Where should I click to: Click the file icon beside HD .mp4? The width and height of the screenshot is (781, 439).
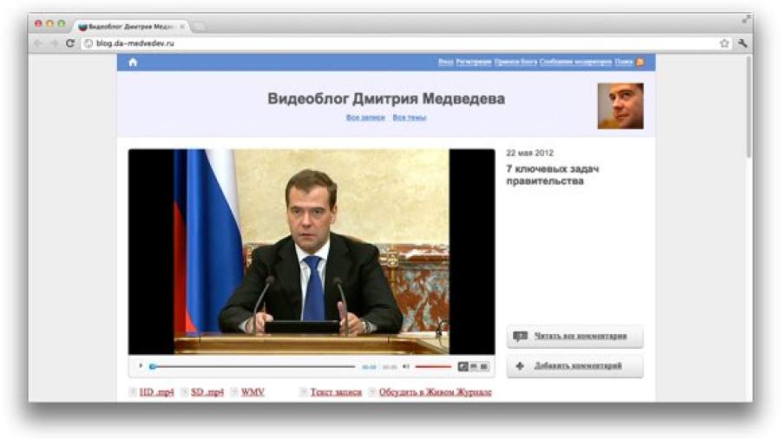coord(133,392)
